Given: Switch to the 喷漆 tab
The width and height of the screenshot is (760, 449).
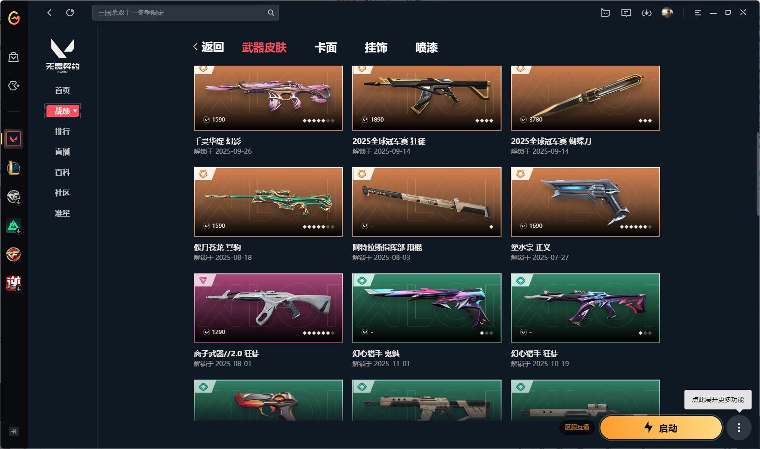Looking at the screenshot, I should click(426, 48).
